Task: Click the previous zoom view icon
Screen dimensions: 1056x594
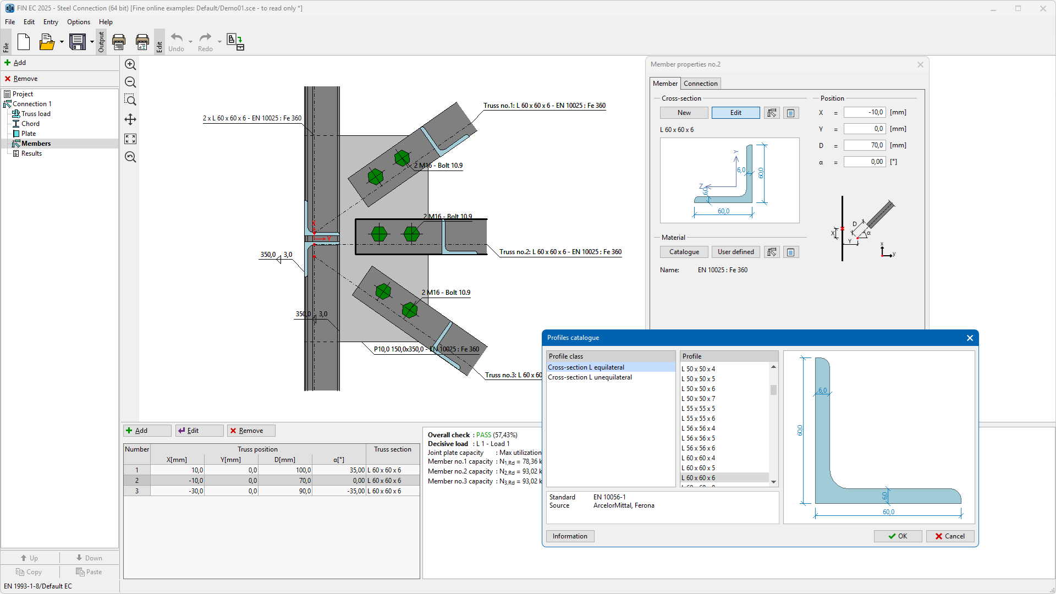Action: coord(130,157)
